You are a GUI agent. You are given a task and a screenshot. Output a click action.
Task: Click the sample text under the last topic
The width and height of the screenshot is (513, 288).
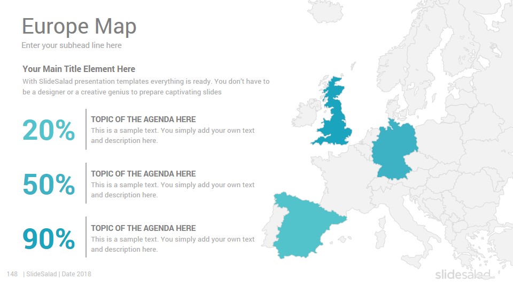coord(173,244)
